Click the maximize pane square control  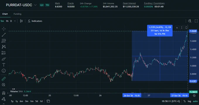tap(186, 28)
